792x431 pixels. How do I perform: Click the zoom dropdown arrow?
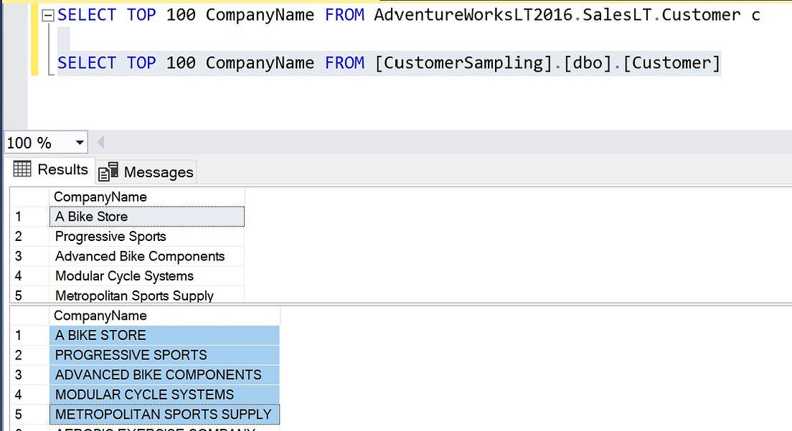[x=77, y=142]
